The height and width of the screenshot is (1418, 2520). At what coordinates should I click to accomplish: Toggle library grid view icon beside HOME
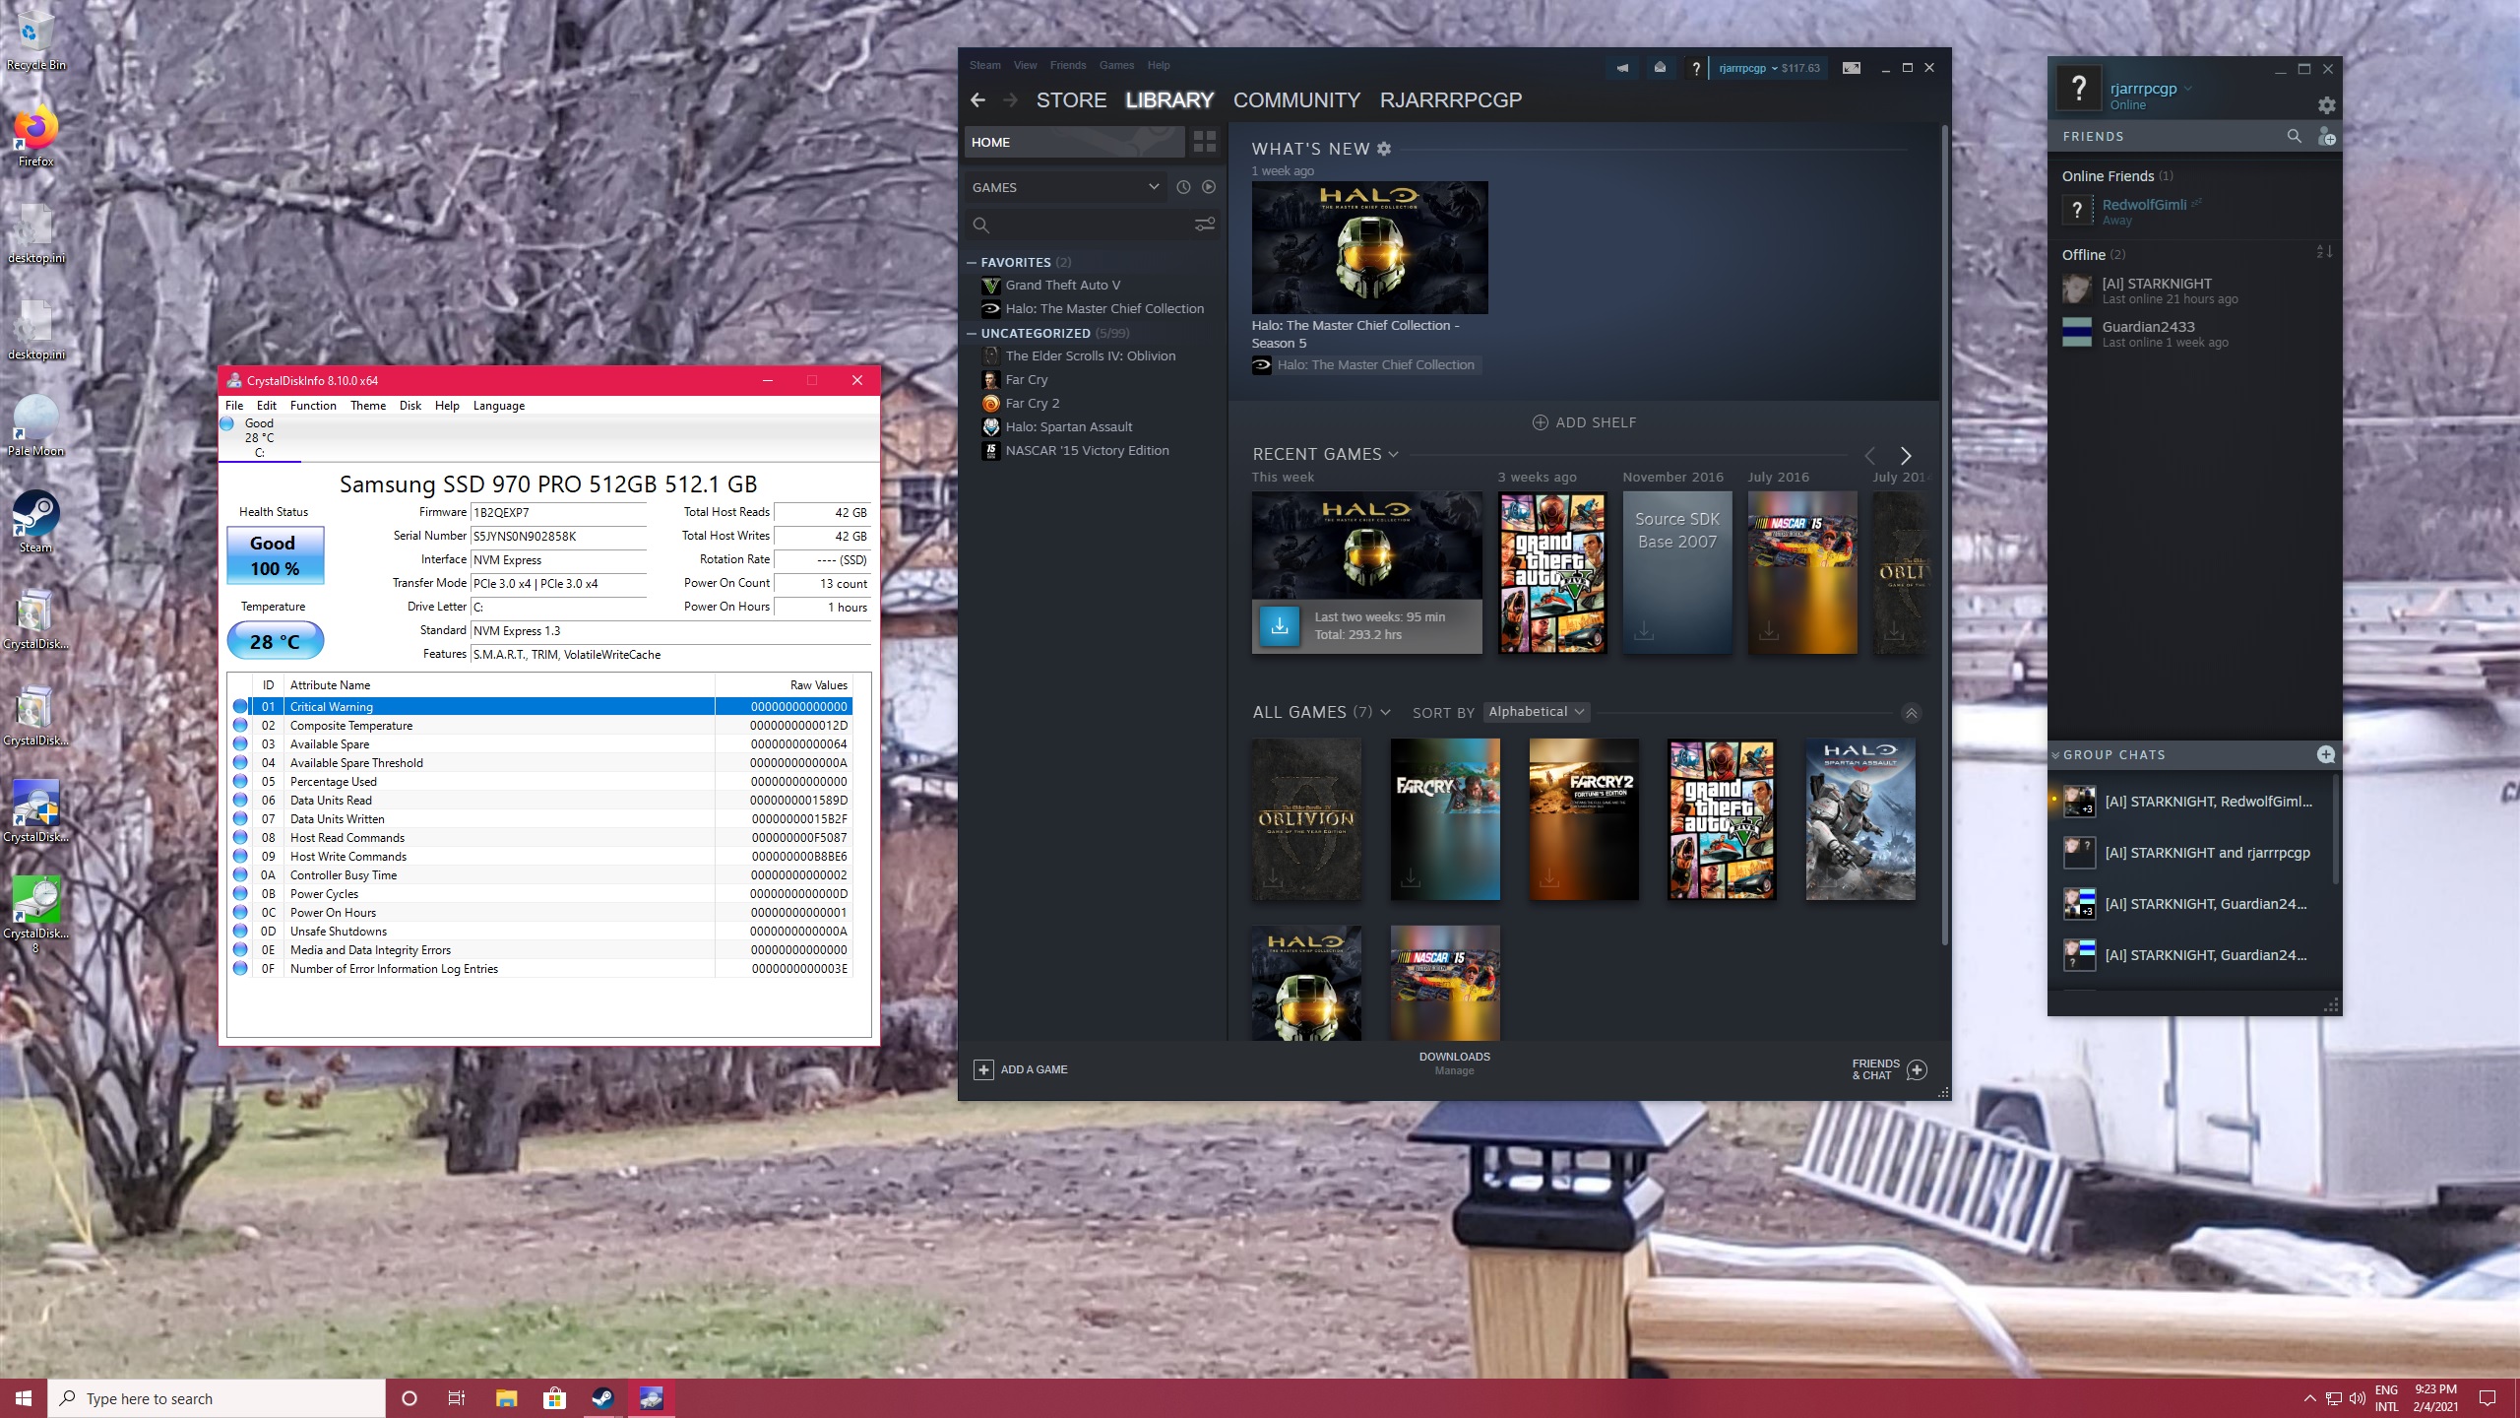point(1205,142)
